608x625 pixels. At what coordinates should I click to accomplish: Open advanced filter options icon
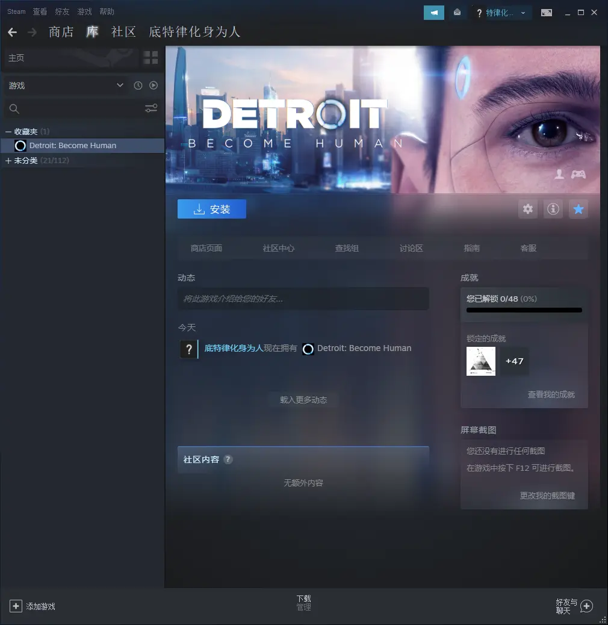tap(151, 108)
